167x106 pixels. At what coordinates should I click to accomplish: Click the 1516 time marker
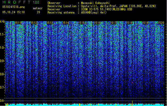[97, 23]
